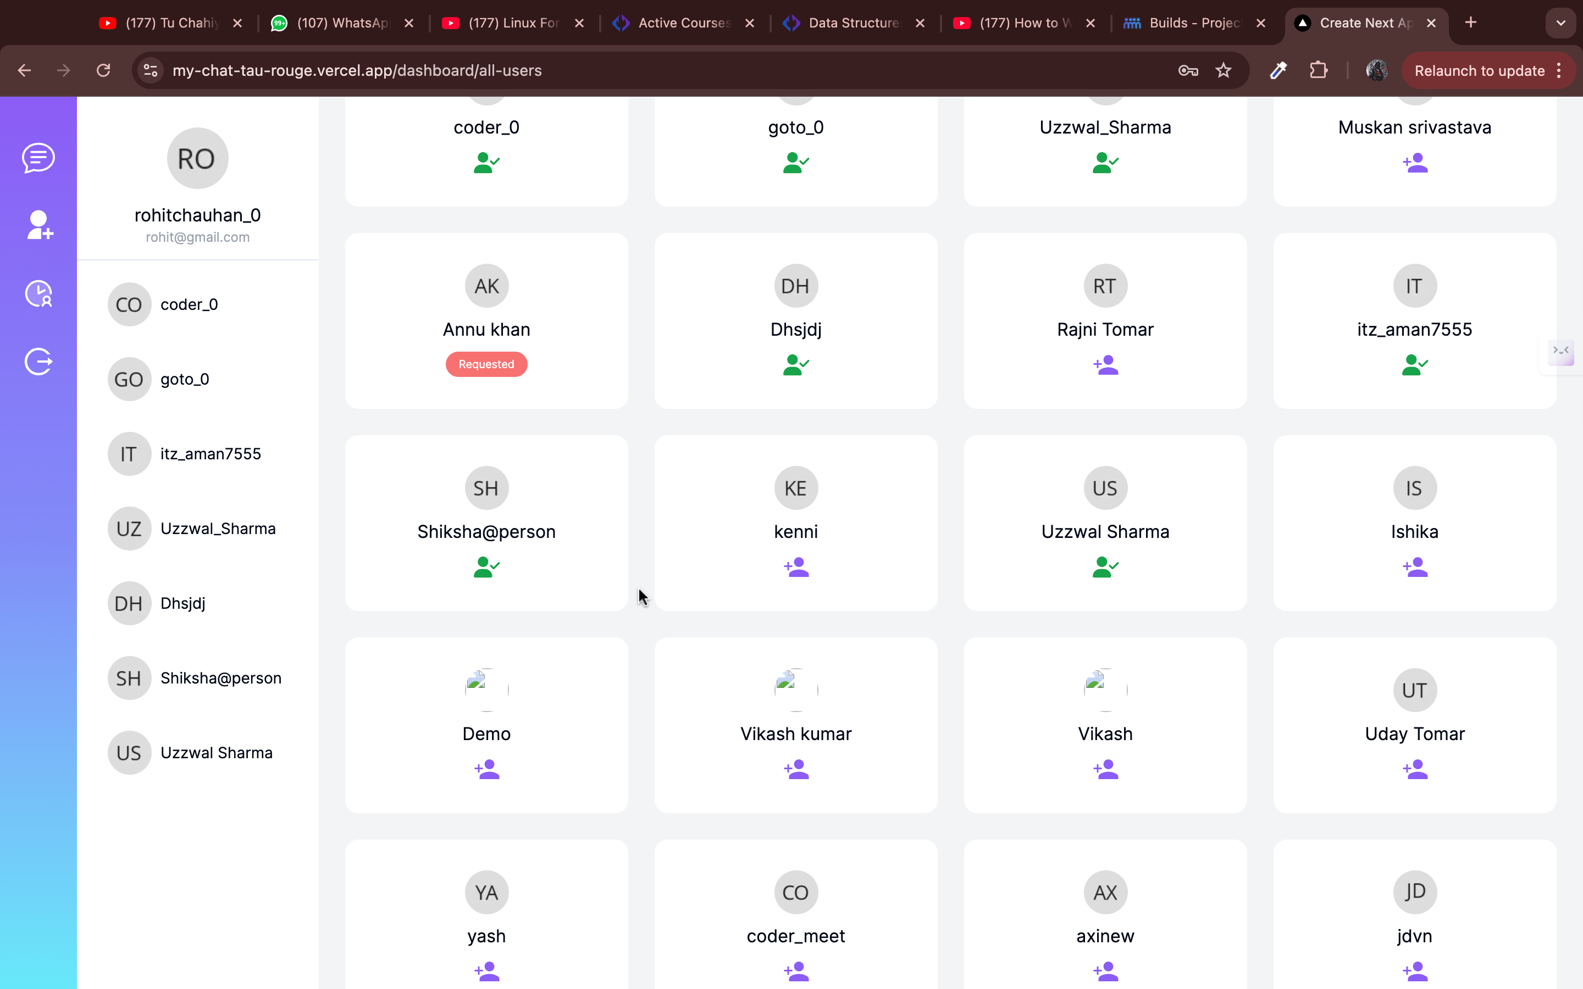Open pending requests clock icon in sidebar
This screenshot has width=1583, height=989.
(38, 294)
